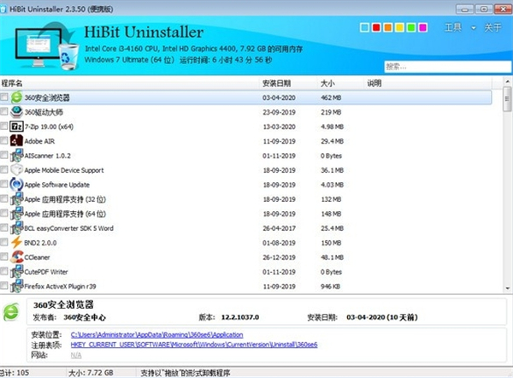Viewport: 513px width, 378px height.
Task: Select the Apple Mobile Device Support checkbox
Action: [x=4, y=169]
